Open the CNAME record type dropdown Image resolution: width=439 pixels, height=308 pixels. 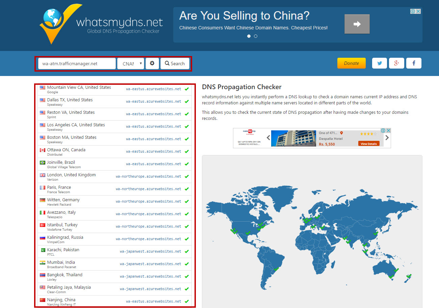[x=131, y=63]
